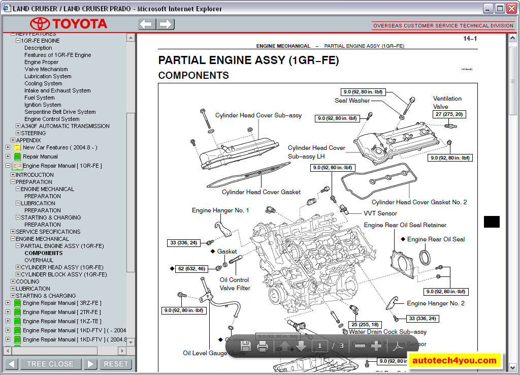Image resolution: width=520 pixels, height=375 pixels.
Task: Expand the COOLING node
Action: [13, 281]
